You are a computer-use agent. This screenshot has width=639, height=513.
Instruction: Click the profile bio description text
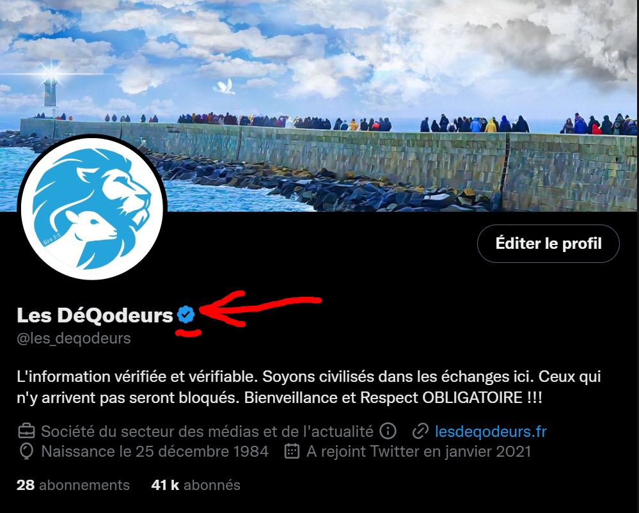[309, 387]
